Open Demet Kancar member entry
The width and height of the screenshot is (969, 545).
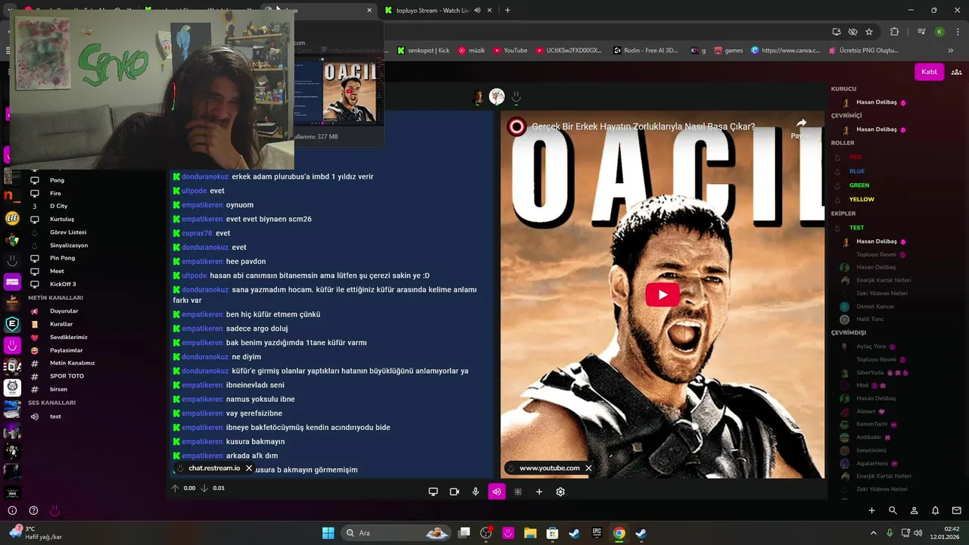875,307
